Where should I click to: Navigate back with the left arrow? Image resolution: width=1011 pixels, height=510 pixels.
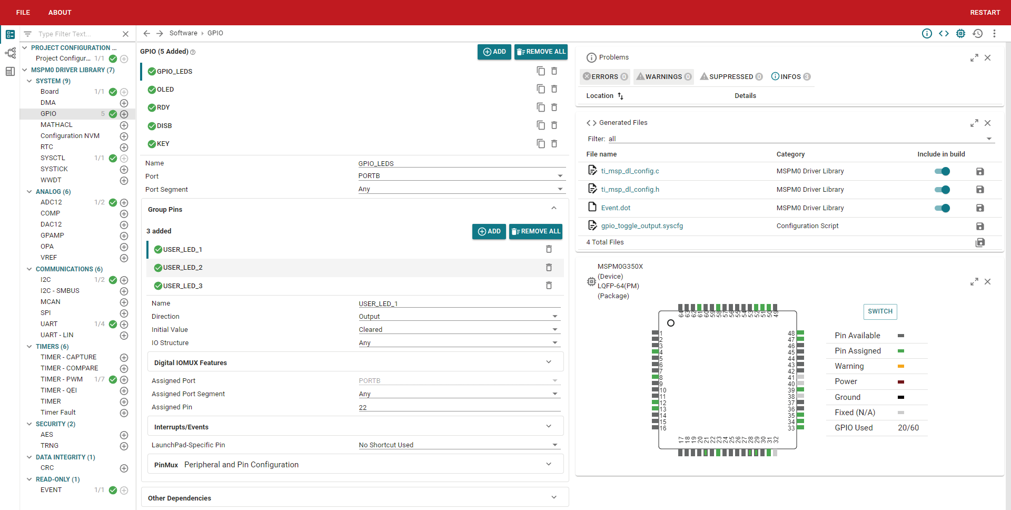(147, 33)
